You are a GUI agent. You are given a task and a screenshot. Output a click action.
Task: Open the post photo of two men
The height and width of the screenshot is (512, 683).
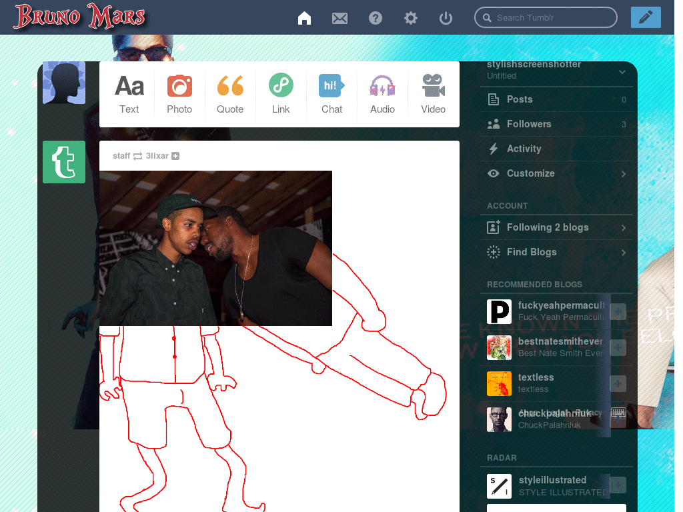pyautogui.click(x=215, y=248)
